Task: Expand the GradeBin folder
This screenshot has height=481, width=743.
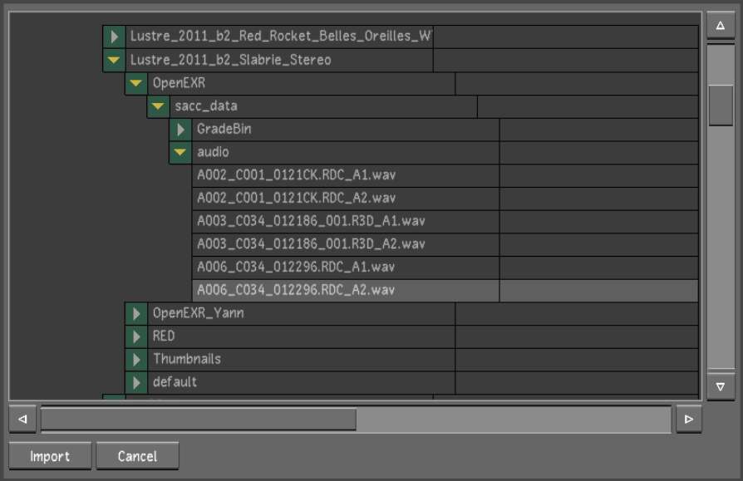Action: (180, 130)
